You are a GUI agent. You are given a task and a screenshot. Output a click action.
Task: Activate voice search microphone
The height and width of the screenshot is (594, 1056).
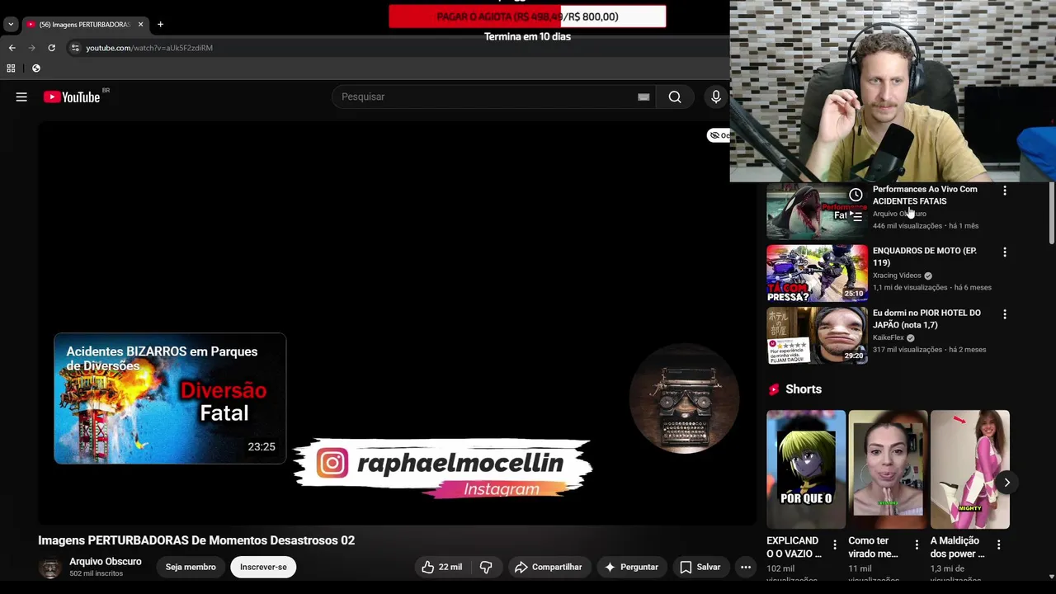tap(716, 97)
